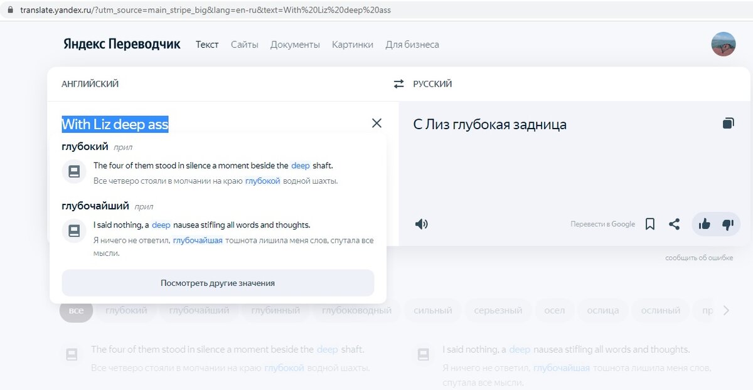Image resolution: width=753 pixels, height=390 pixels.
Task: Open the РУССКИЙ target language selector
Action: coord(433,83)
